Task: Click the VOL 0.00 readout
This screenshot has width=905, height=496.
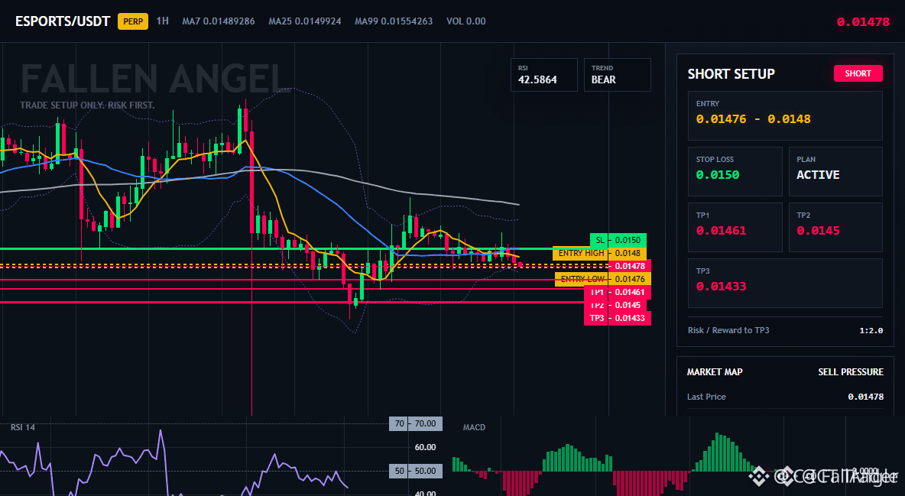Action: coord(465,21)
